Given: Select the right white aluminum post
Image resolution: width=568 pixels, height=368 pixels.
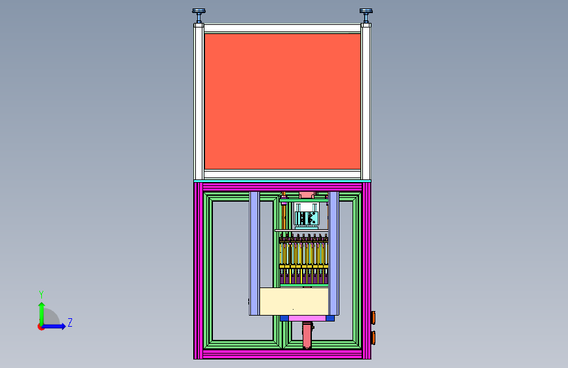Looking at the screenshot, I should [x=366, y=102].
